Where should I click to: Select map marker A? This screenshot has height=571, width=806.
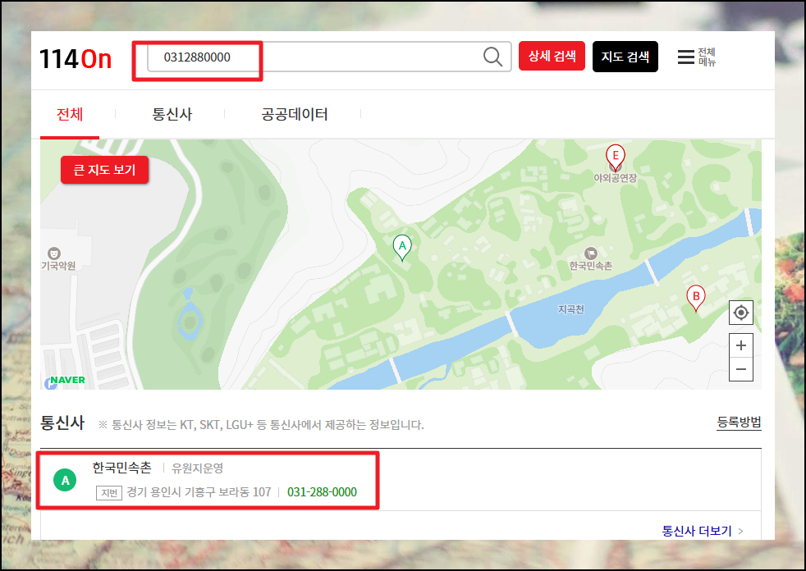(402, 248)
